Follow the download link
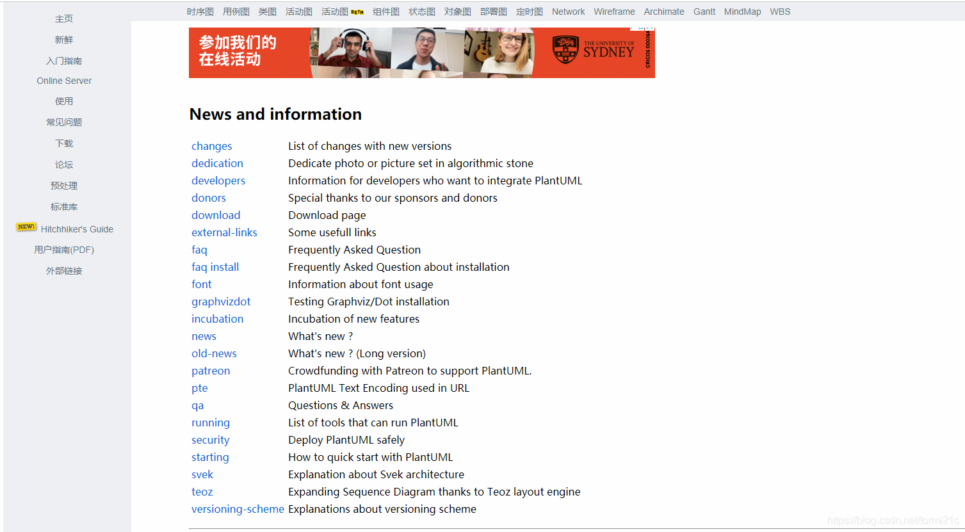Image resolution: width=965 pixels, height=532 pixels. 216,215
